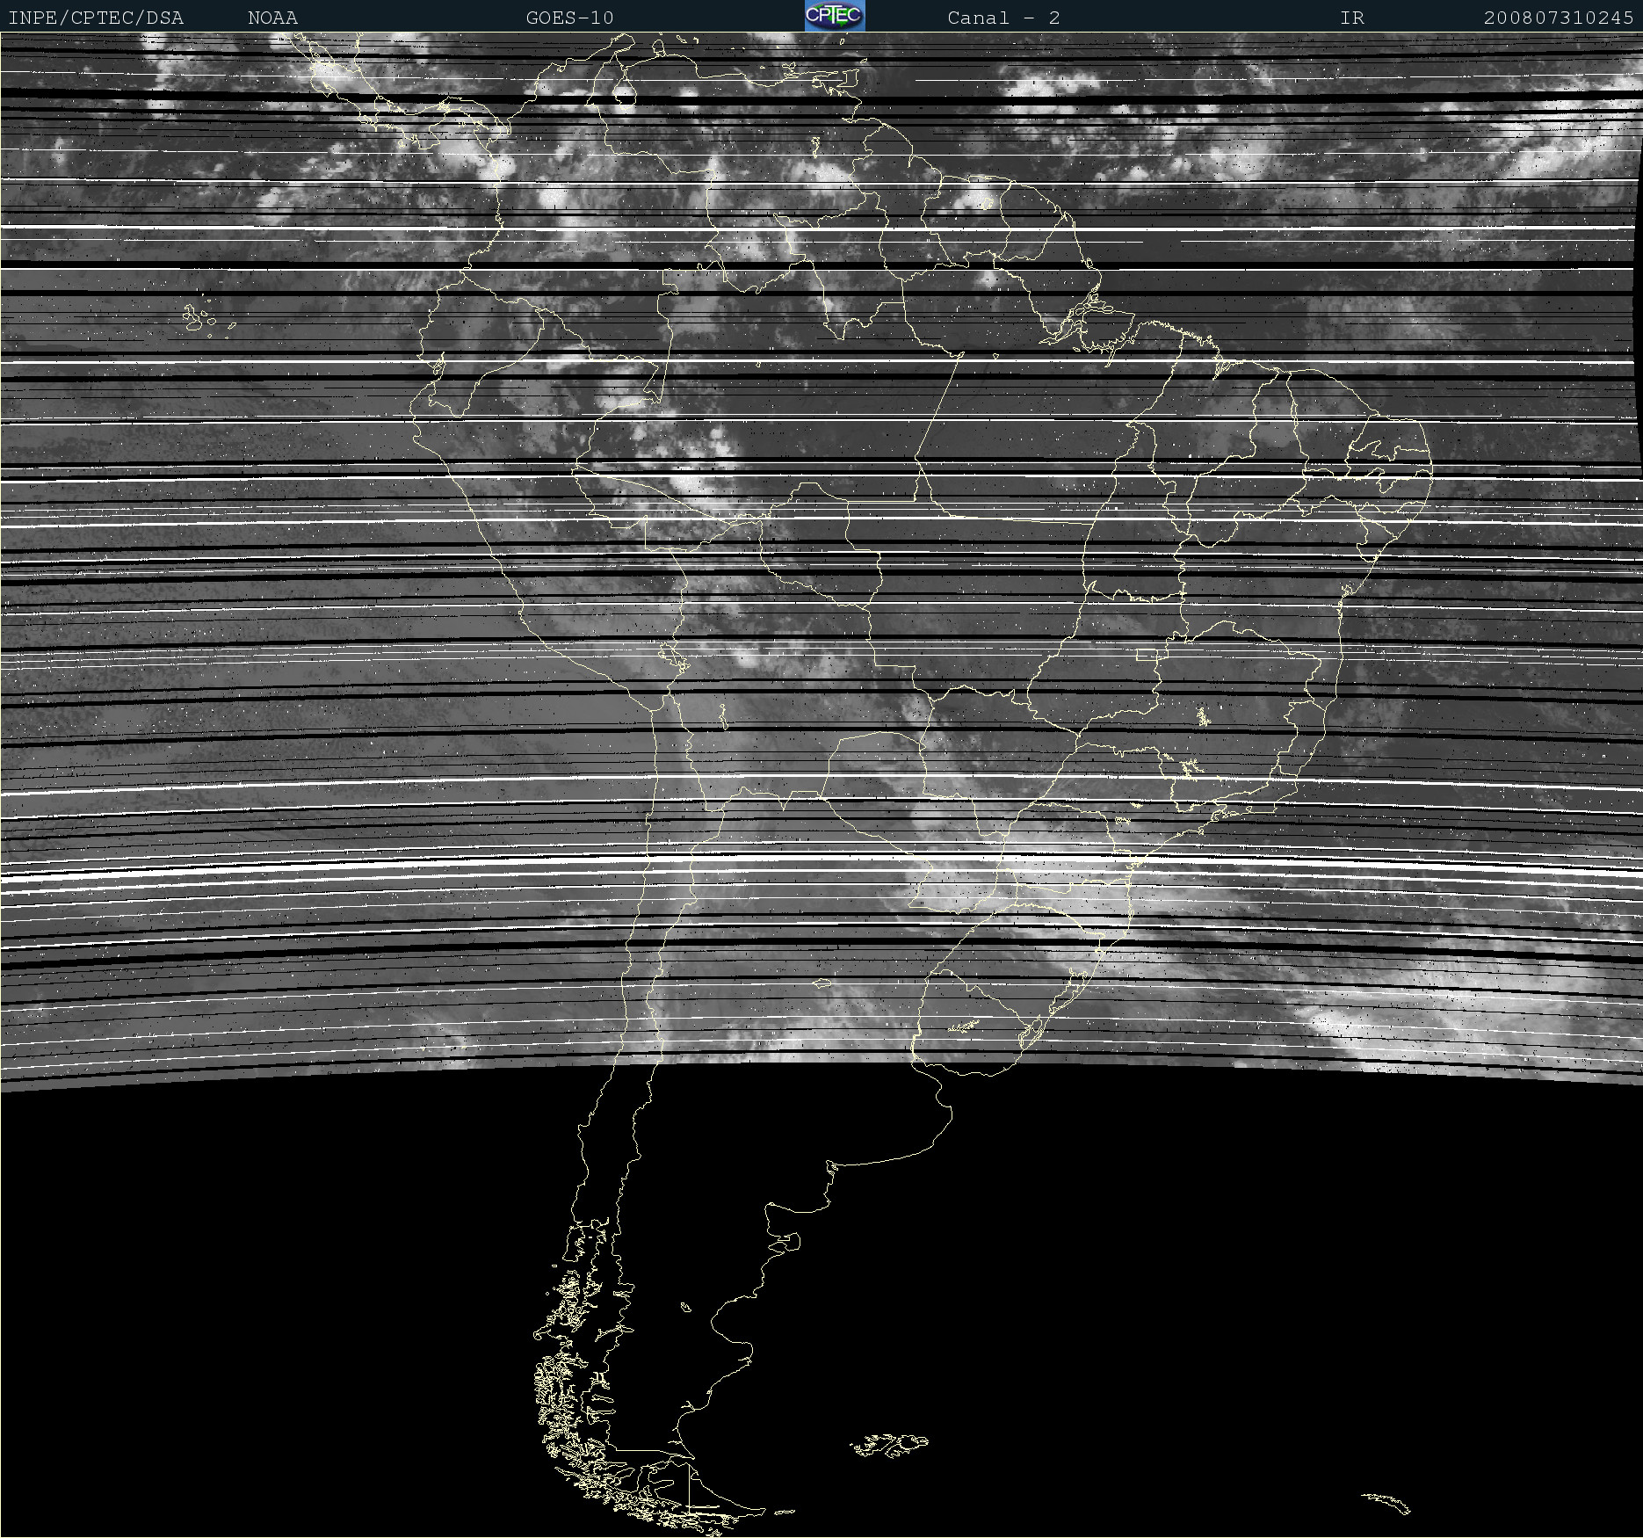The image size is (1643, 1538).
Task: Select the GOES-10 satellite label
Action: click(x=570, y=18)
